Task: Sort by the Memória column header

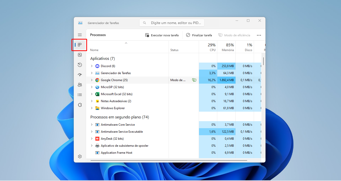Action: pyautogui.click(x=226, y=47)
